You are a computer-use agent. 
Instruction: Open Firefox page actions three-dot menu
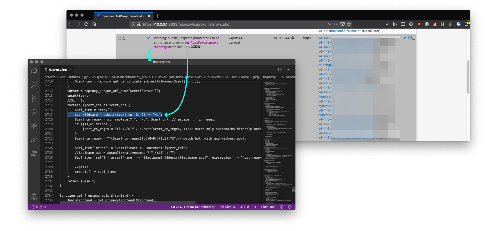[x=336, y=24]
